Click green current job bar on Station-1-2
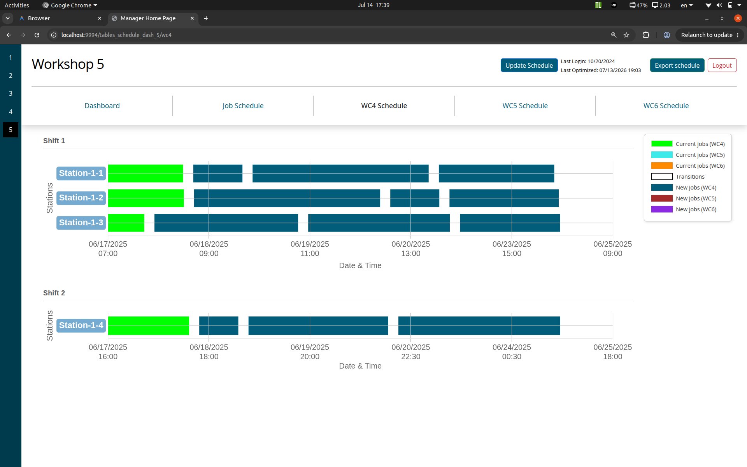The height and width of the screenshot is (467, 747). tap(146, 198)
